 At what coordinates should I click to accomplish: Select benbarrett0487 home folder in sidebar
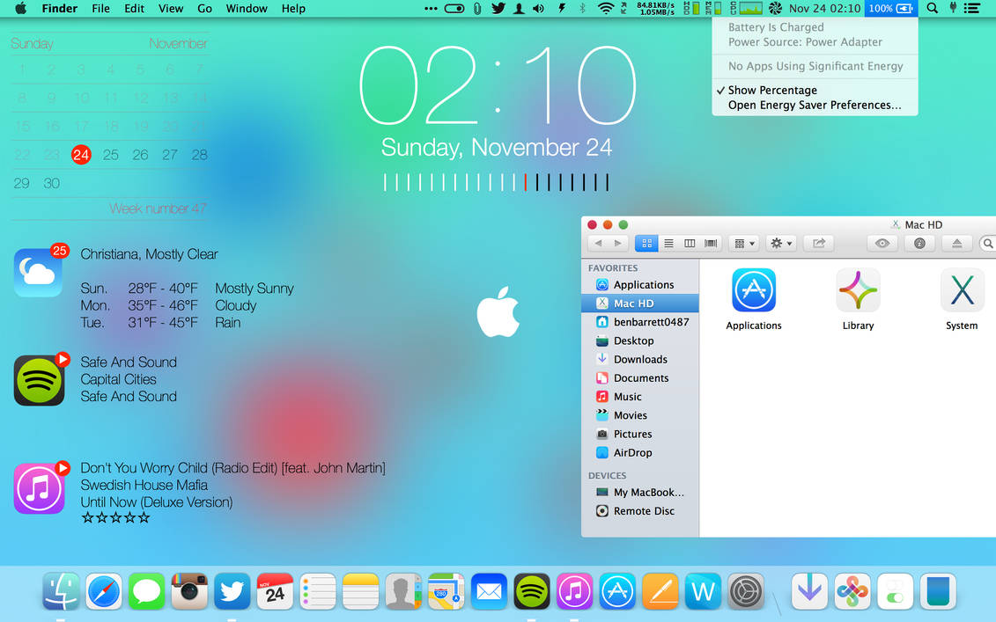point(639,322)
